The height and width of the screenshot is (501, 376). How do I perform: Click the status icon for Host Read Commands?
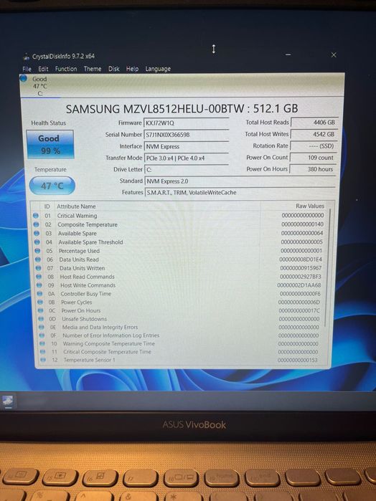coord(39,277)
